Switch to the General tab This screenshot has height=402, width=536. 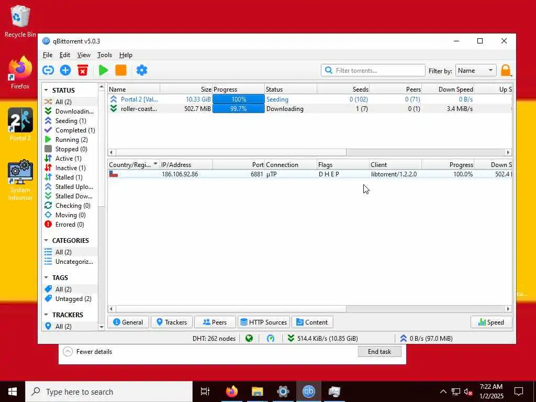(x=128, y=322)
